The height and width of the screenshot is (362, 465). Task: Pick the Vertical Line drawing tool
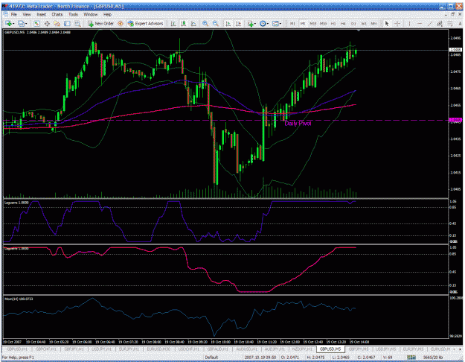[x=409, y=23]
